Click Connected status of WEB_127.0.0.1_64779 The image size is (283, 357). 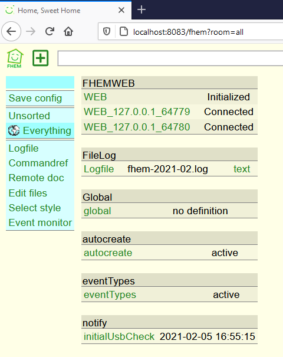229,112
